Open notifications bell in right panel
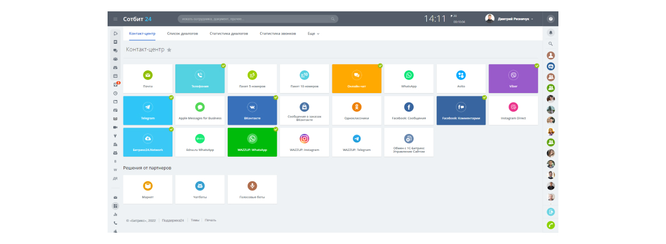Screen dimensions: 666x244 (551, 32)
